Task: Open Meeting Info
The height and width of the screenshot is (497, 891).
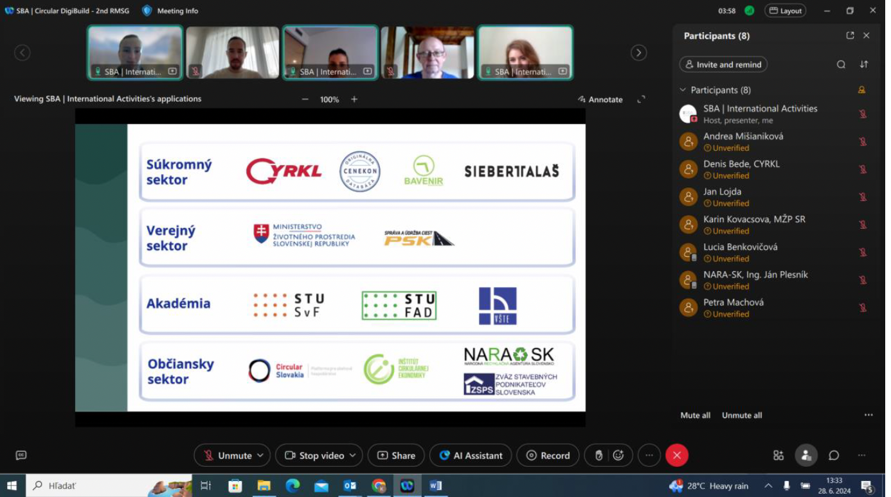Action: pyautogui.click(x=177, y=10)
